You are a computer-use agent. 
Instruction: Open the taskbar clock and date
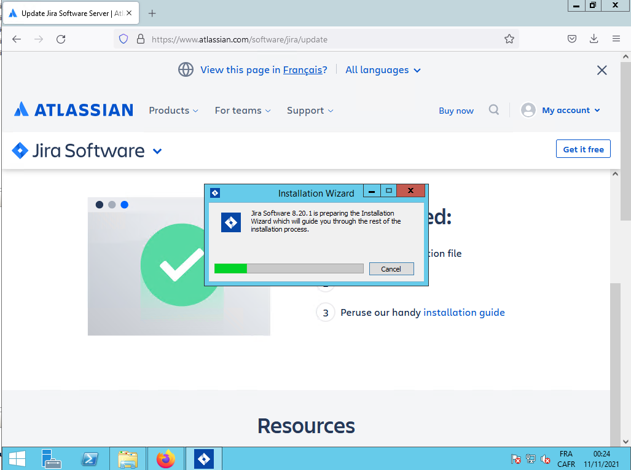coord(602,459)
